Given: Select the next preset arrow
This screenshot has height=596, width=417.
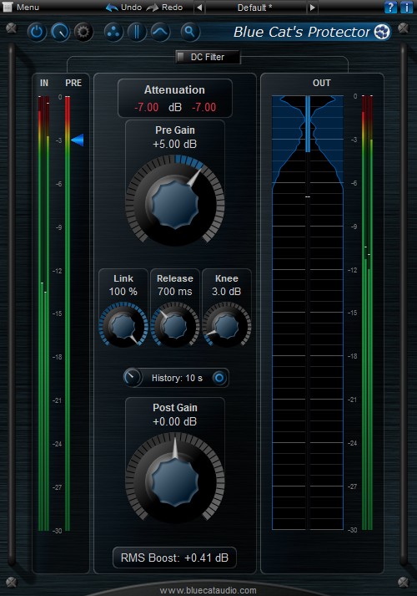Looking at the screenshot, I should 312,8.
